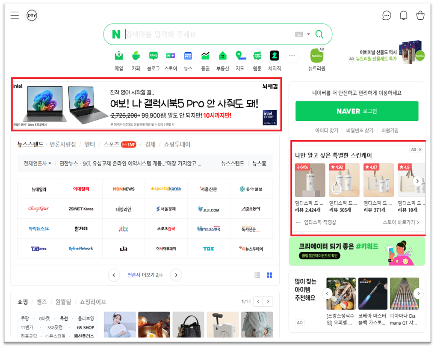This screenshot has height=348, width=435.
Task: Switch newsstand to list view
Action: pyautogui.click(x=257, y=275)
